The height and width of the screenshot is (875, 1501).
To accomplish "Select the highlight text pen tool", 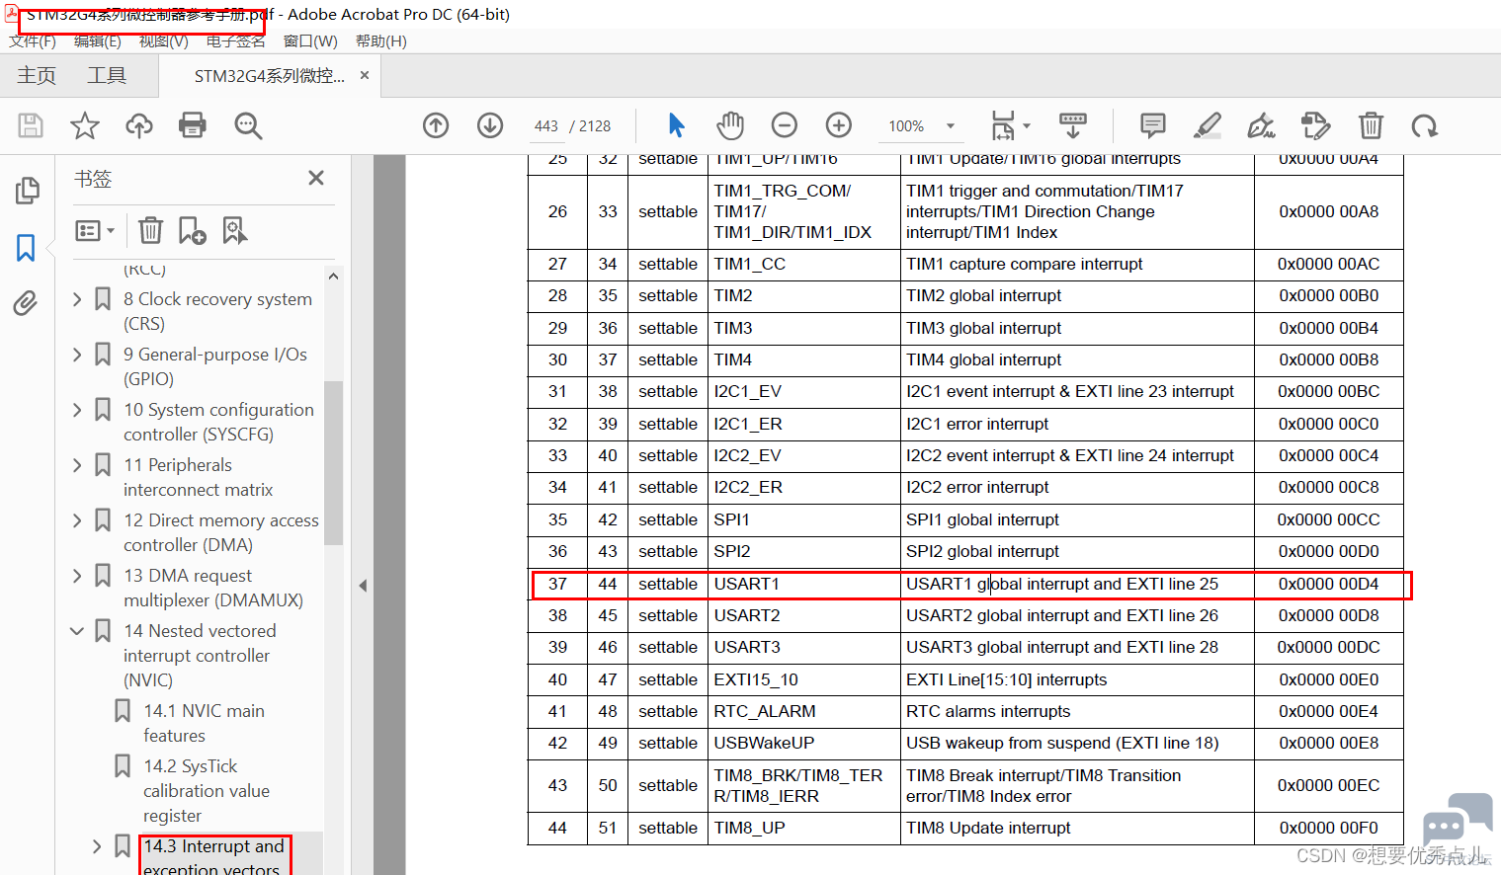I will click(1207, 125).
